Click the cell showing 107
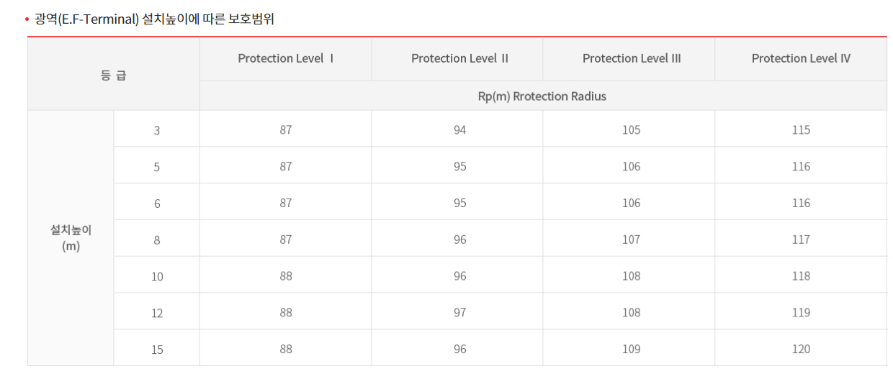 click(631, 240)
